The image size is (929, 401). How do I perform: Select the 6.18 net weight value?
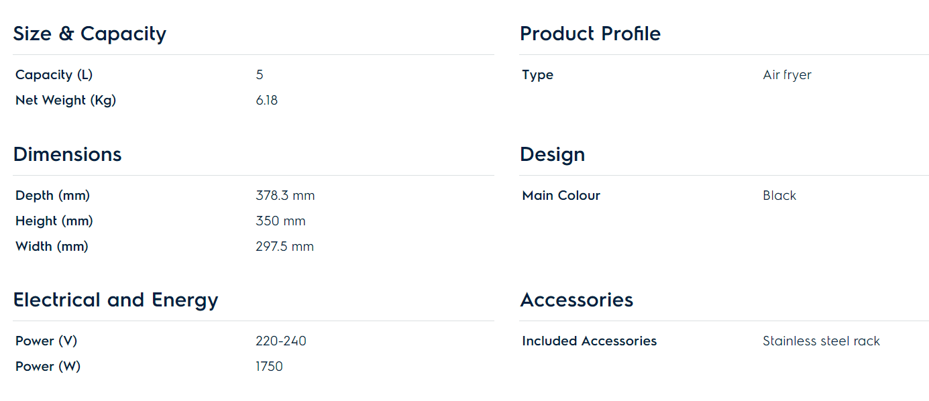point(266,100)
